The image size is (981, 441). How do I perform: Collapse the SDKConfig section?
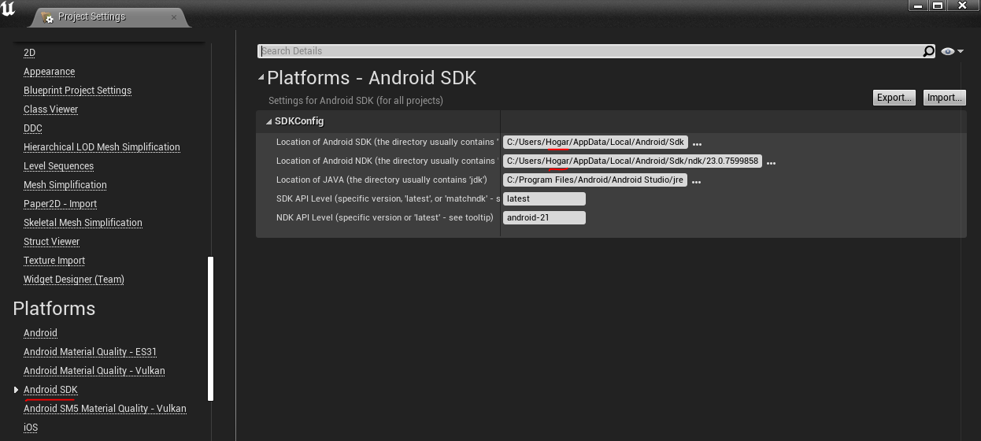(x=268, y=121)
